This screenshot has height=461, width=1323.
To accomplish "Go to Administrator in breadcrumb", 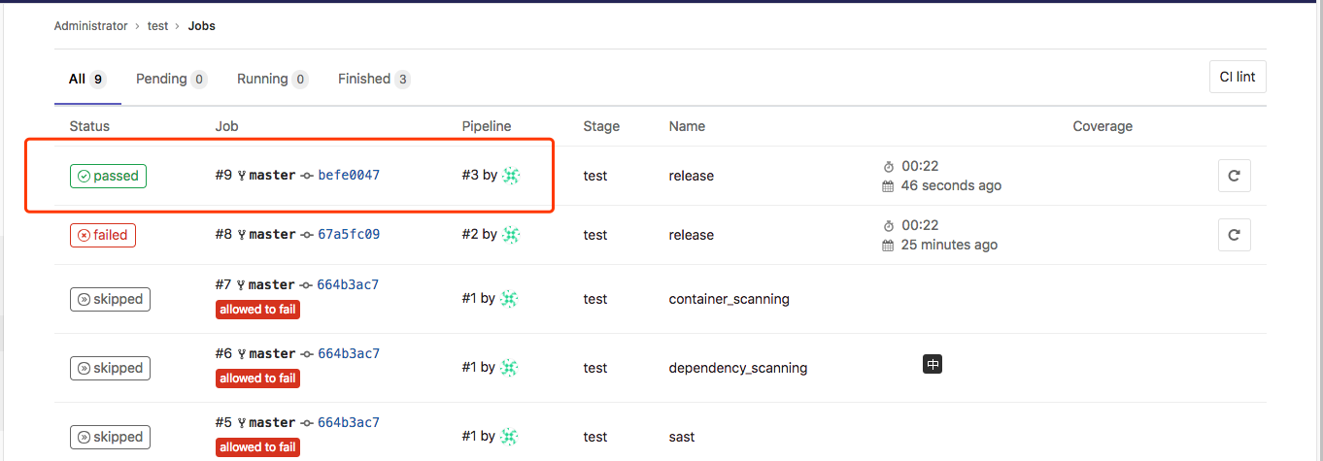I will click(90, 26).
